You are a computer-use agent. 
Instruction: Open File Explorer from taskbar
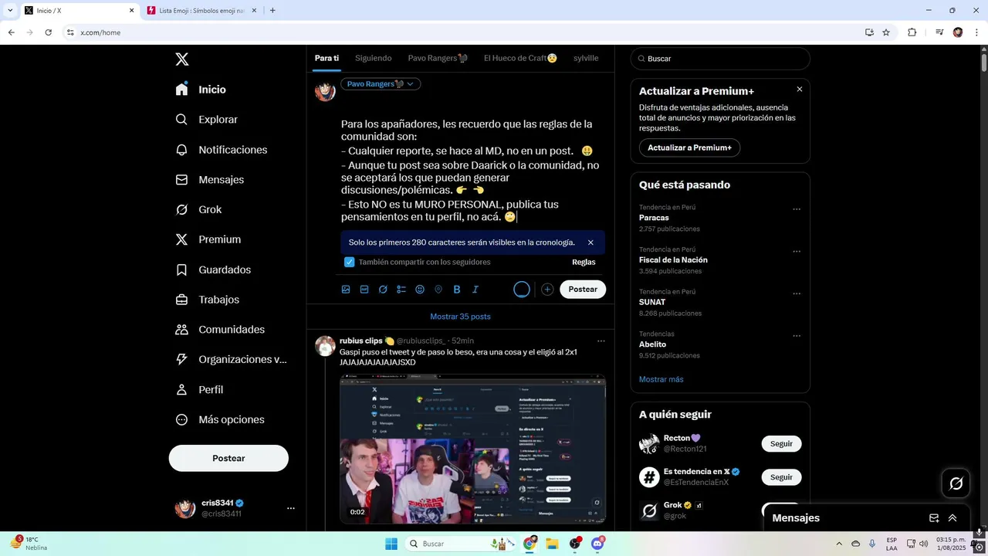pos(552,544)
